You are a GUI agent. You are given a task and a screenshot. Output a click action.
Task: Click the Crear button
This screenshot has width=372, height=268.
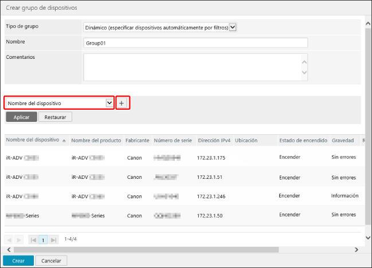pos(18,261)
